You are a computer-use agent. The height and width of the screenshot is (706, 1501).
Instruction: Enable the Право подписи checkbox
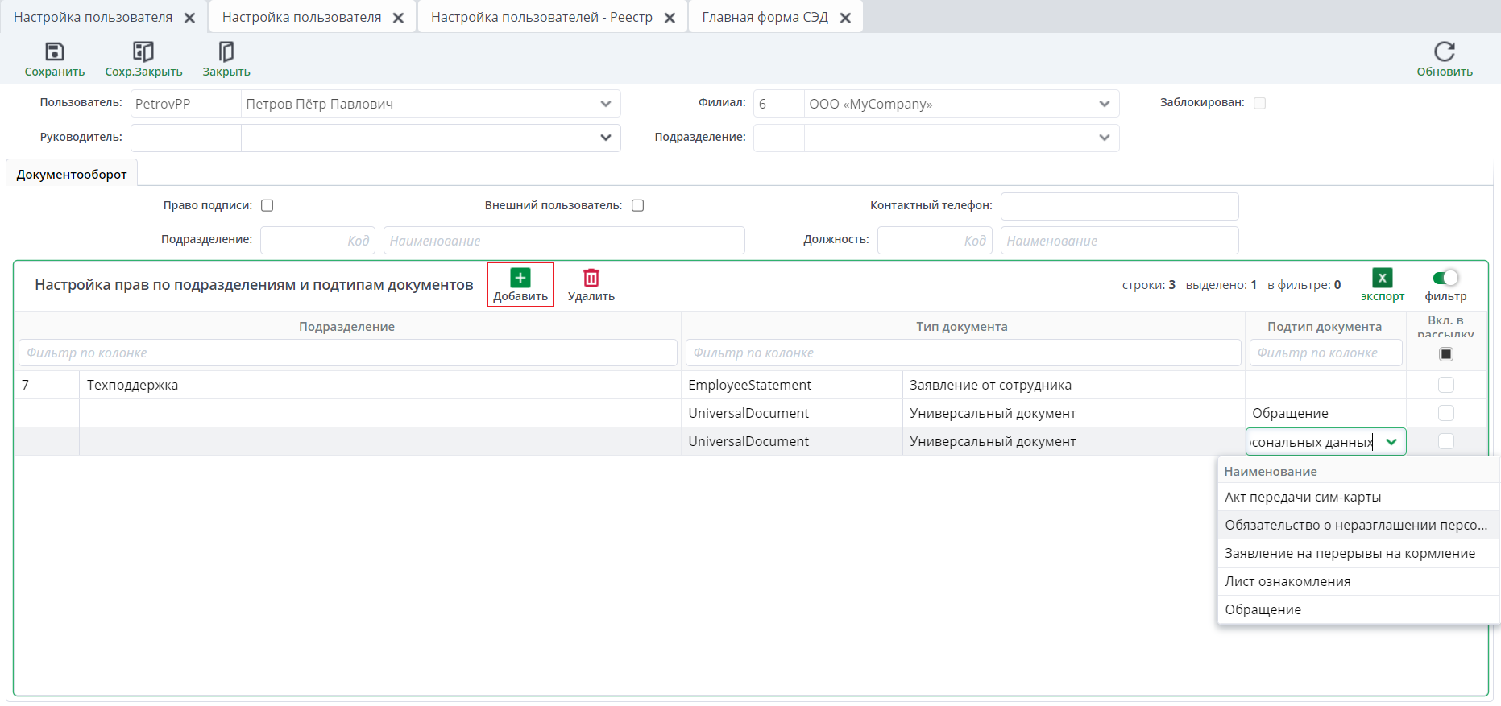tap(267, 205)
